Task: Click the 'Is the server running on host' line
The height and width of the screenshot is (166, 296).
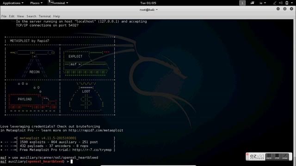Action: tap(81, 22)
